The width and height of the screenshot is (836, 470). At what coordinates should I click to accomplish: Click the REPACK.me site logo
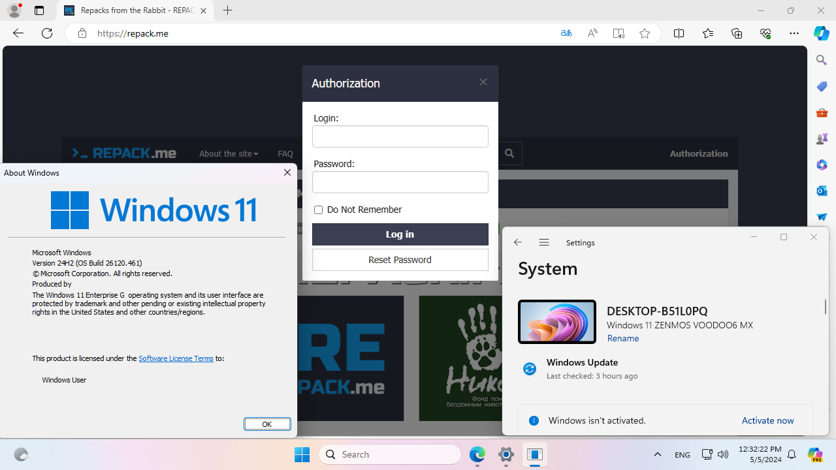[x=124, y=153]
